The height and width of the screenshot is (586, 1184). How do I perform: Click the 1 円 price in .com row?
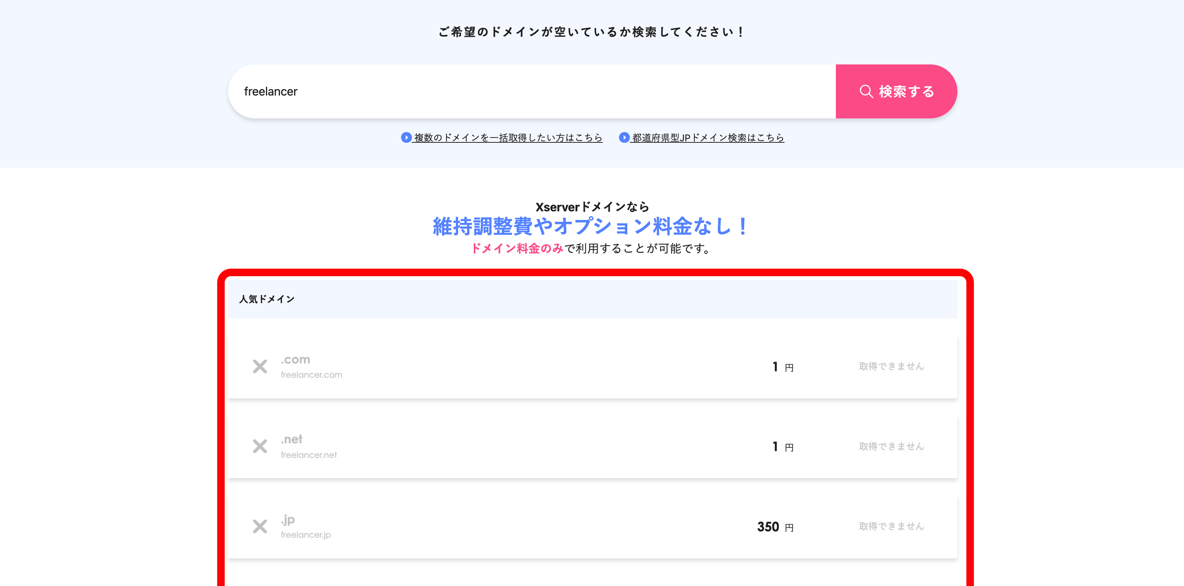click(x=783, y=367)
